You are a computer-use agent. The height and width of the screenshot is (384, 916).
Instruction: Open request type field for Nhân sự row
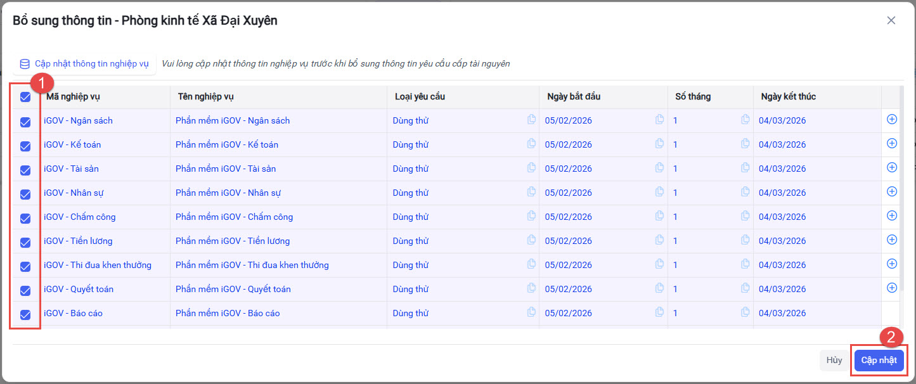click(x=456, y=193)
